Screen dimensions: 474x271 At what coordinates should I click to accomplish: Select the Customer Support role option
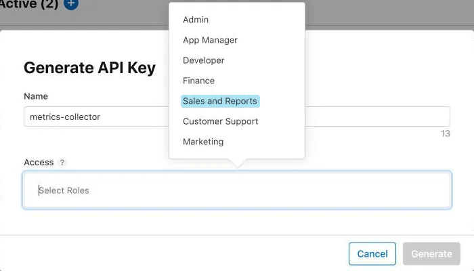point(220,121)
